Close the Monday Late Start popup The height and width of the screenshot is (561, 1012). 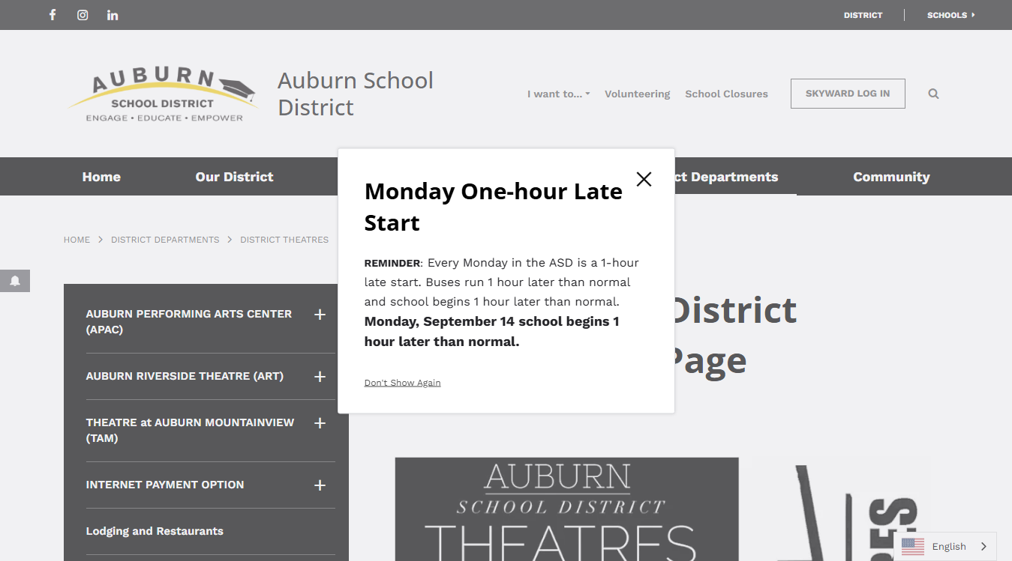click(644, 179)
